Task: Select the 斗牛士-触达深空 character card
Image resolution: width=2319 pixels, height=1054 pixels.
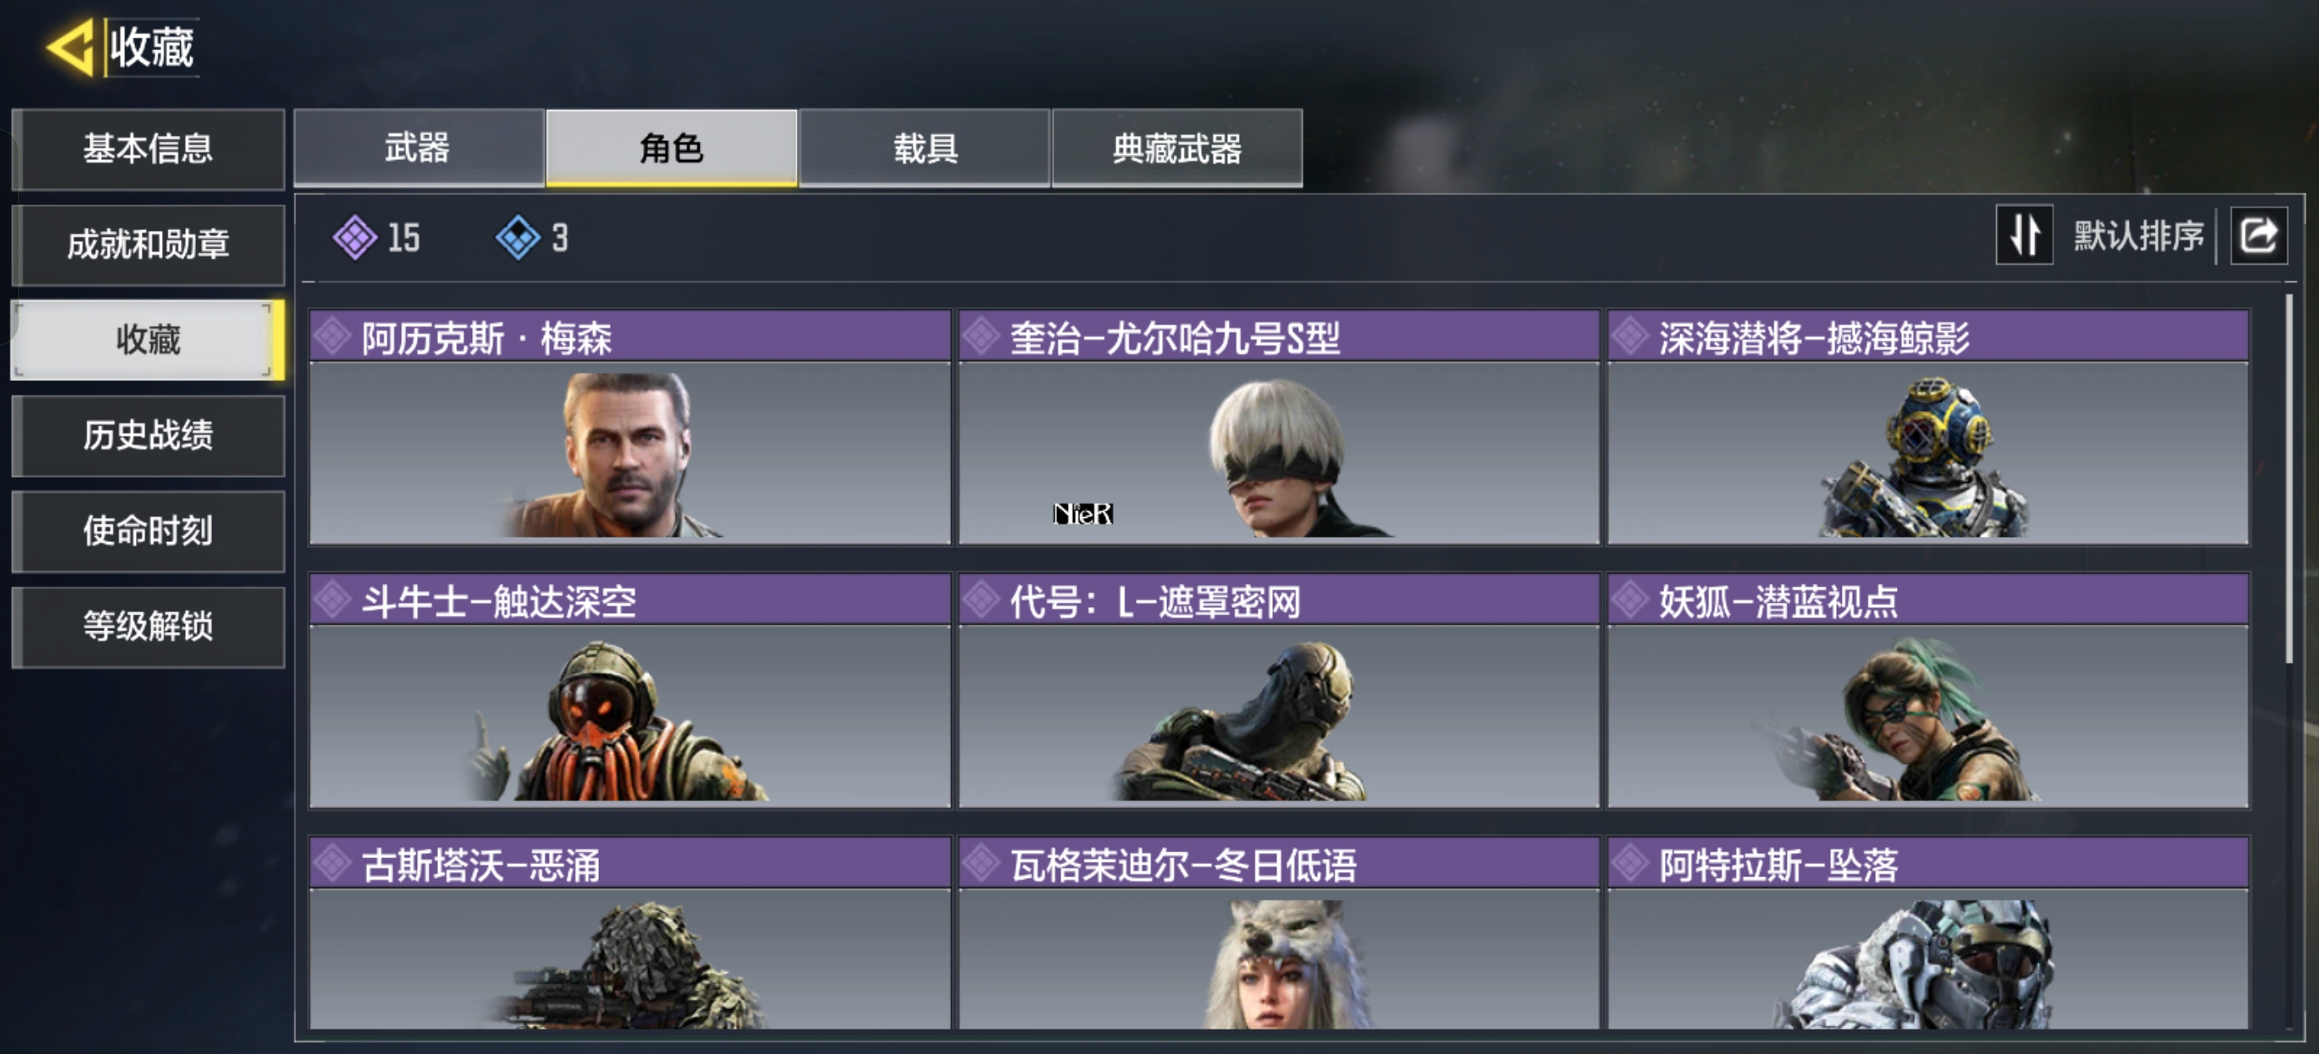Action: click(630, 690)
